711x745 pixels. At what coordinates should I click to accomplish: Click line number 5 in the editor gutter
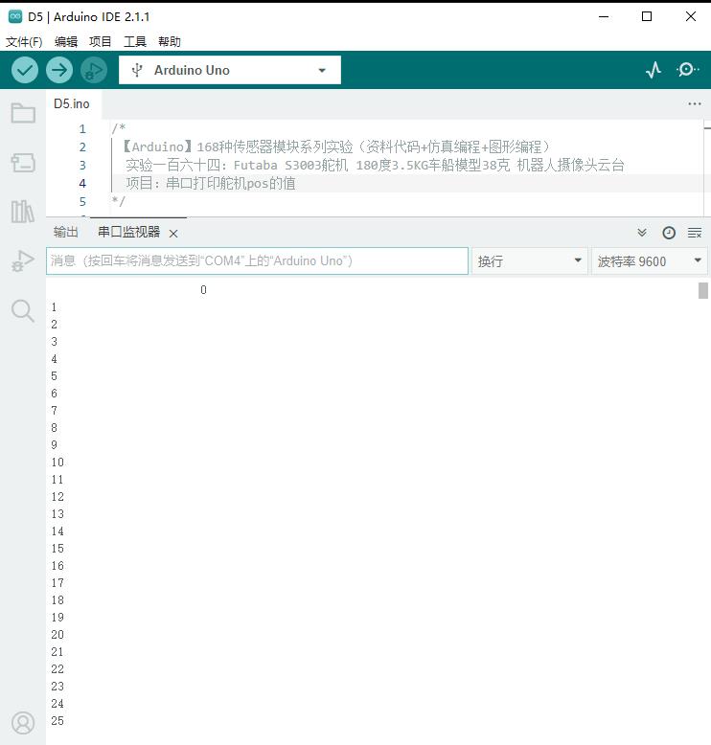pyautogui.click(x=82, y=201)
